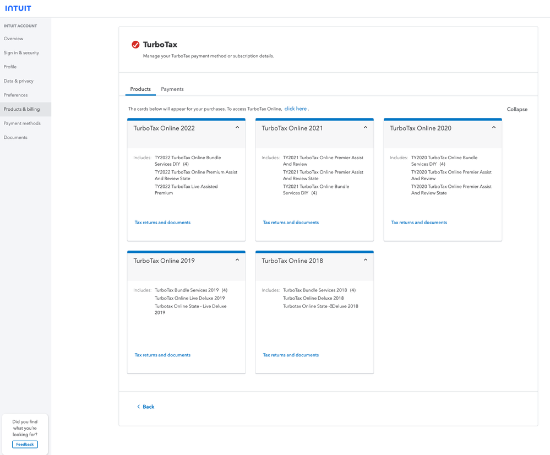550x455 pixels.
Task: Select Products & billing sidebar item
Action: pyautogui.click(x=26, y=109)
